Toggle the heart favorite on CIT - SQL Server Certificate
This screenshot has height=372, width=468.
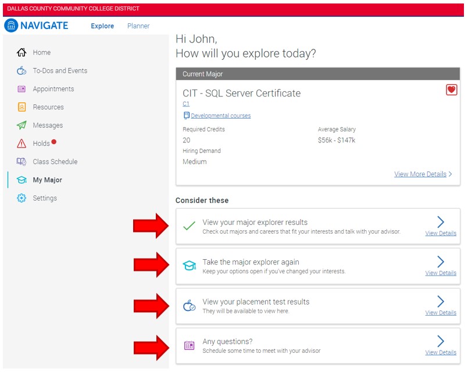click(452, 90)
